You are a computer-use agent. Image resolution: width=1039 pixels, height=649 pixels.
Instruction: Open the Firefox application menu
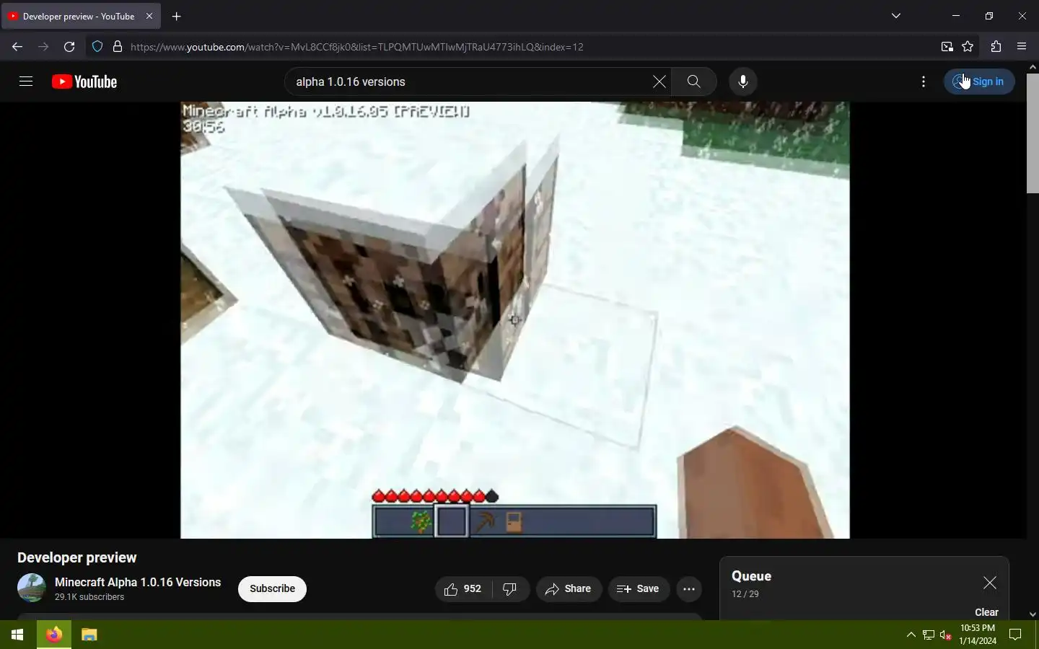[1022, 47]
